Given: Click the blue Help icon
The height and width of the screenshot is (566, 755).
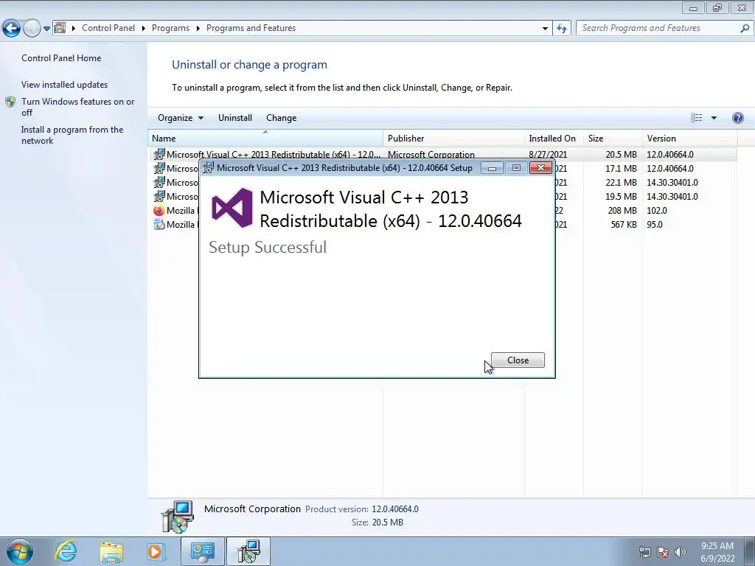Looking at the screenshot, I should click(737, 118).
